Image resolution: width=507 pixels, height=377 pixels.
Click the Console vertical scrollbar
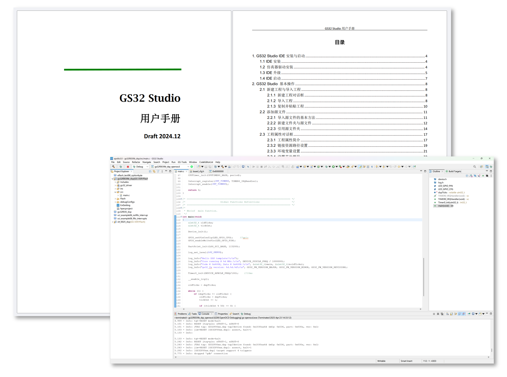pyautogui.click(x=492, y=350)
